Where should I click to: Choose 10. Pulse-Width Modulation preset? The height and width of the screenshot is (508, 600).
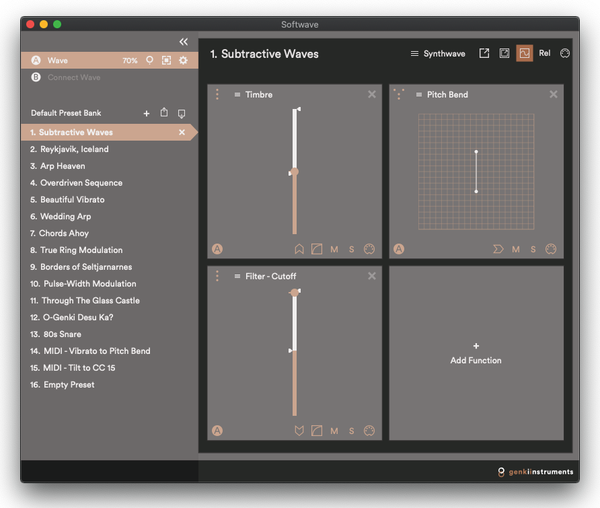pos(110,284)
